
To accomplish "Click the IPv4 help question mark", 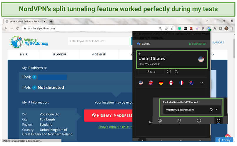I will click(x=34, y=77).
